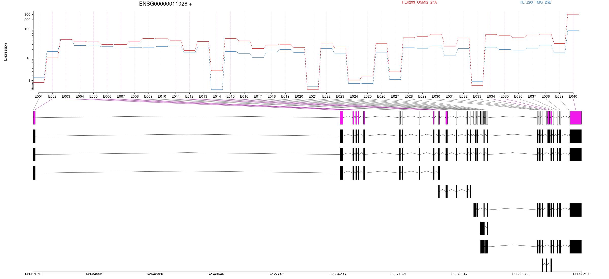Click exon label E010
This screenshot has width=609, height=279.
(x=162, y=96)
